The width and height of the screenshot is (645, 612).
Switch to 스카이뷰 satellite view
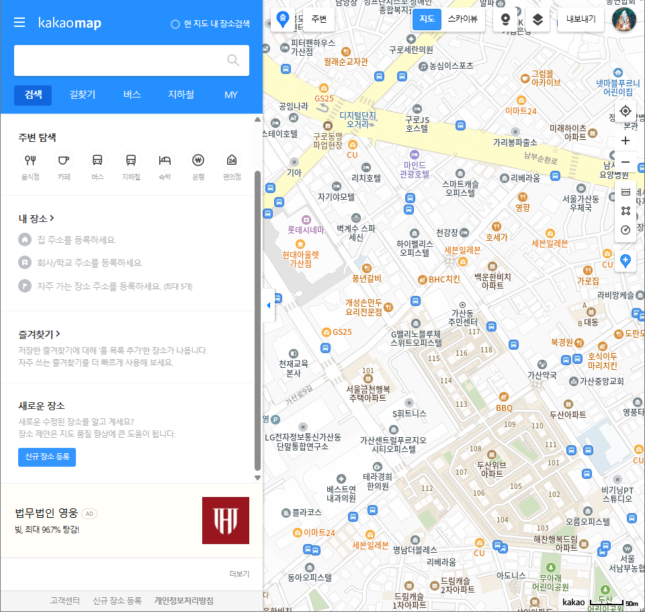[x=463, y=19]
